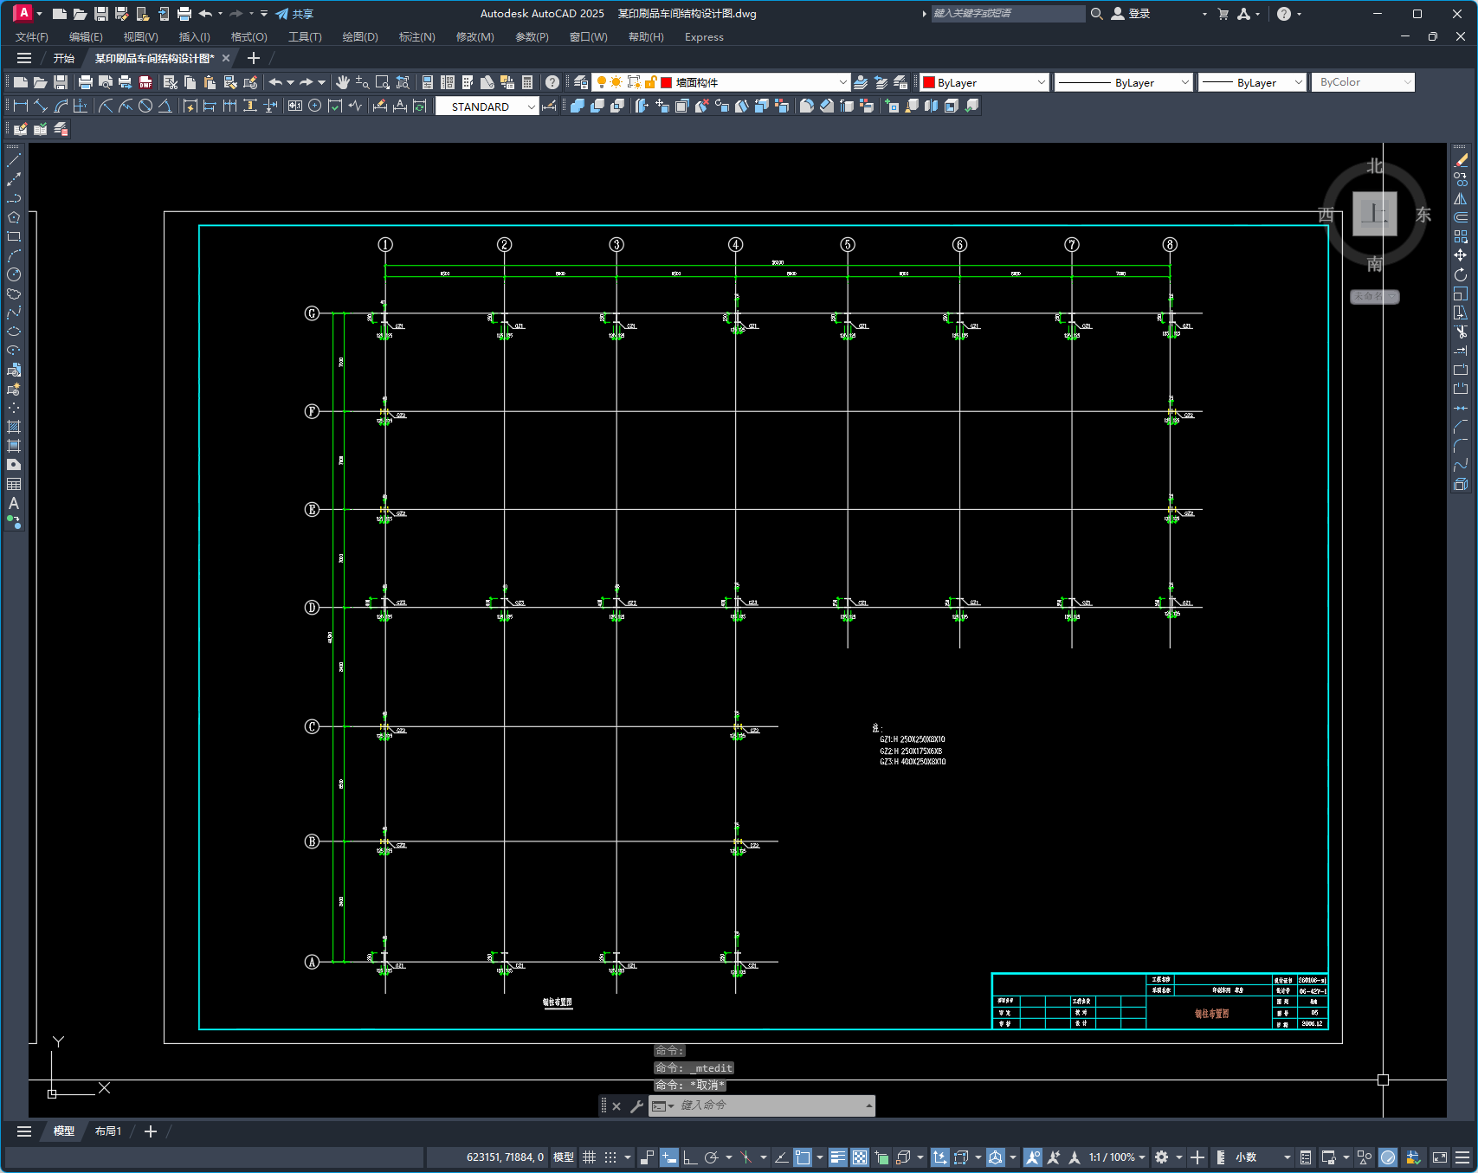Open the Hatch tool

pos(14,427)
